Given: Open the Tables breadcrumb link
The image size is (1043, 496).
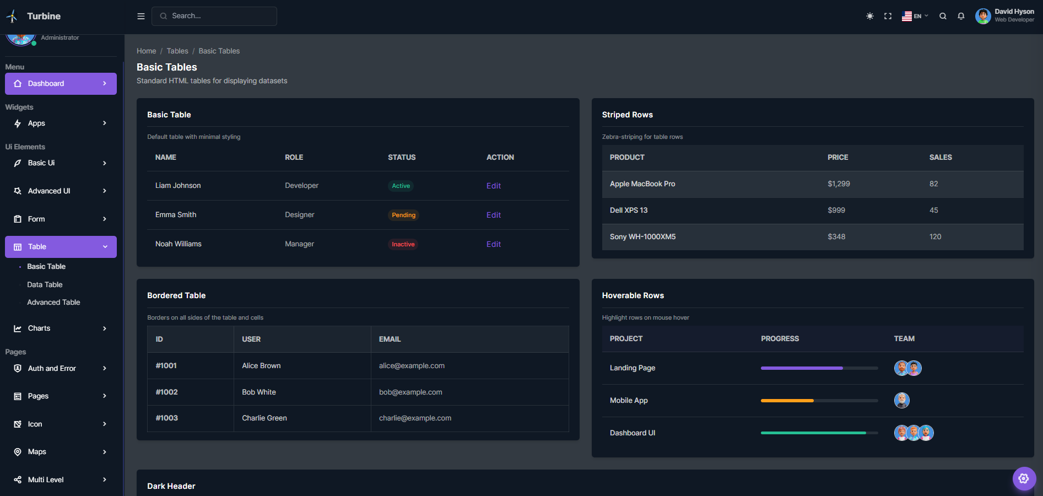Looking at the screenshot, I should pyautogui.click(x=177, y=51).
